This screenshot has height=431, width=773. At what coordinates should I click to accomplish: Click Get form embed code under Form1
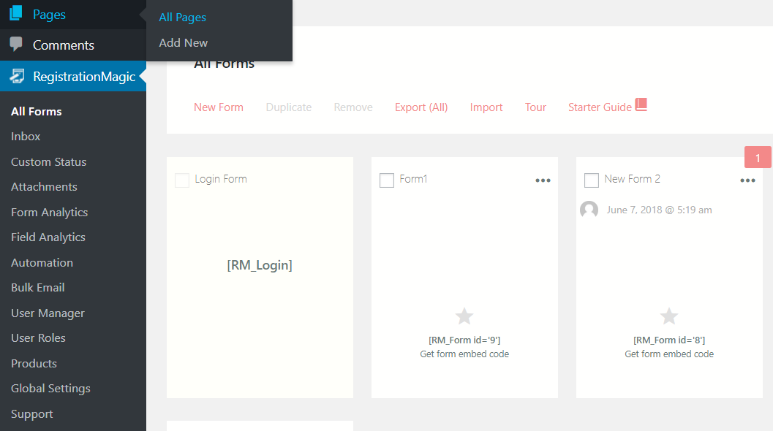coord(464,354)
